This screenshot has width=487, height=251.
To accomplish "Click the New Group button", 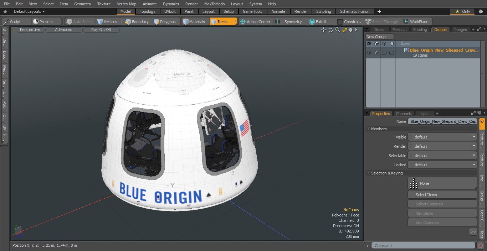I will pyautogui.click(x=380, y=37).
